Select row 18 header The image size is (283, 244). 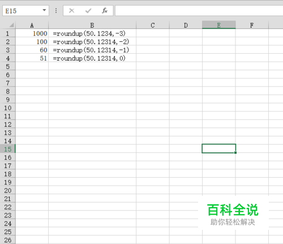[x=7, y=174]
